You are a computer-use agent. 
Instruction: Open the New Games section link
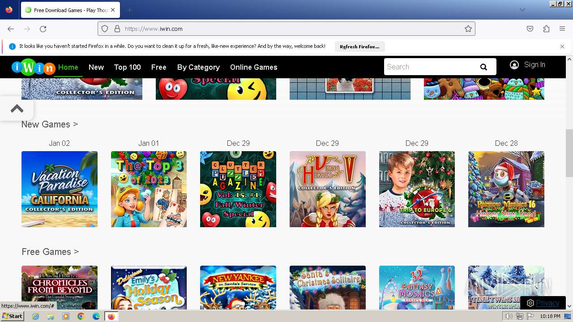(50, 124)
